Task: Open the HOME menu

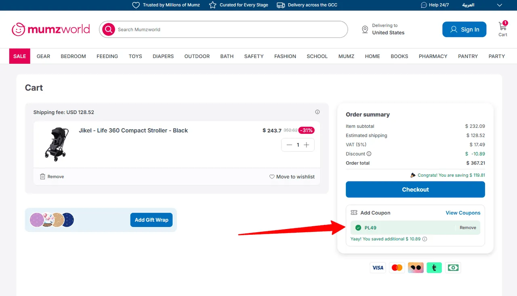Action: coord(372,56)
